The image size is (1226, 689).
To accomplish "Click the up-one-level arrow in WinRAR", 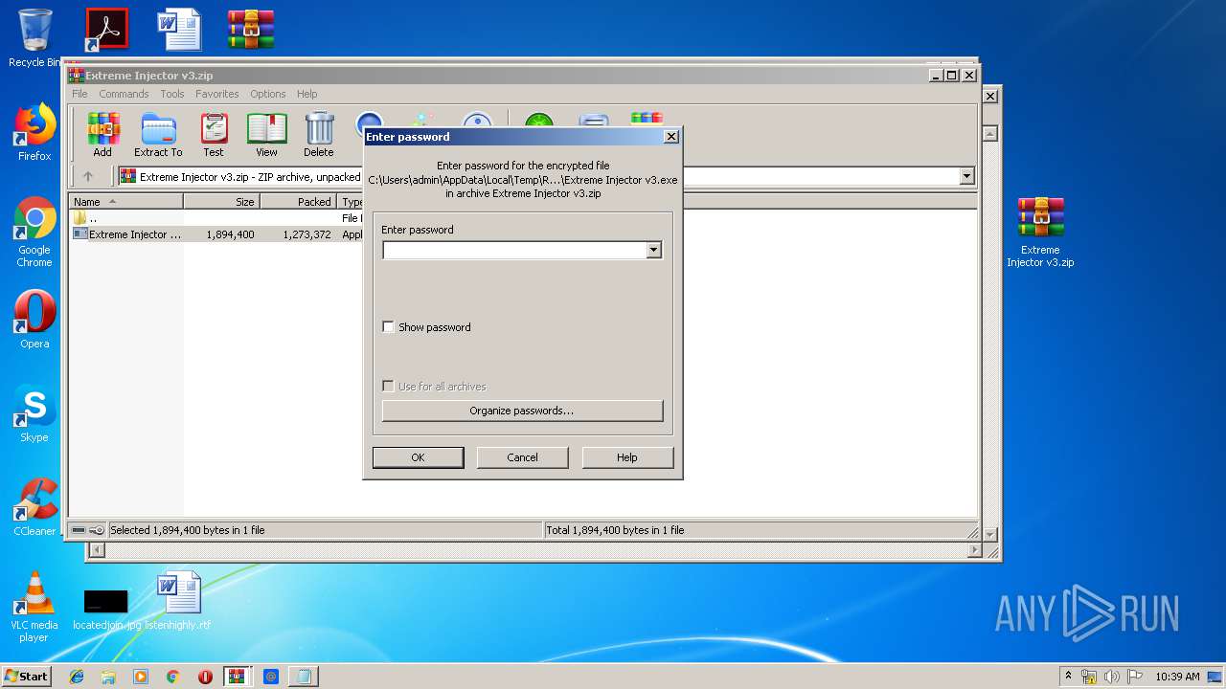I will coord(88,176).
